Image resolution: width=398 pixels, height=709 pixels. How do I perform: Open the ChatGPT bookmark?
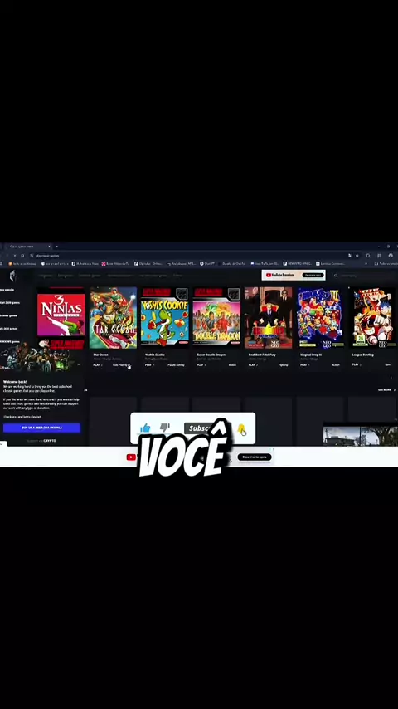point(208,263)
